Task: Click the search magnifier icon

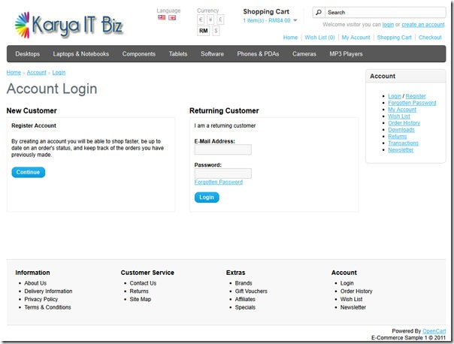Action: coord(319,13)
